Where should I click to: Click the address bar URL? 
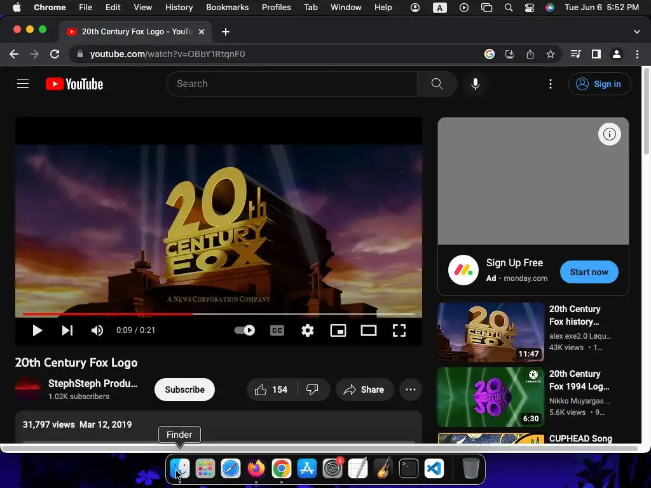click(x=167, y=54)
